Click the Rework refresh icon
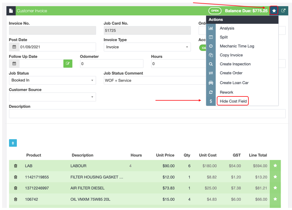The width and height of the screenshot is (292, 210). point(211,92)
